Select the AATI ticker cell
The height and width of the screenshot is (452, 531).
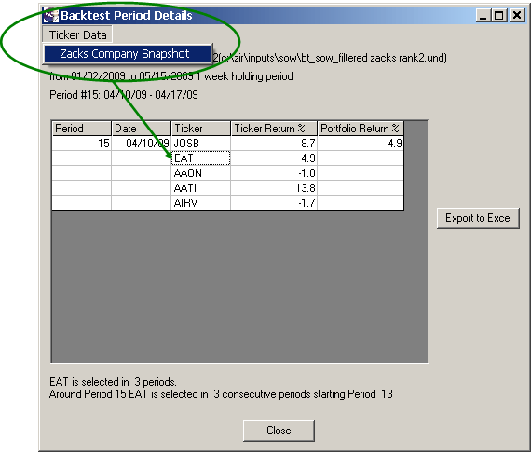coord(201,188)
